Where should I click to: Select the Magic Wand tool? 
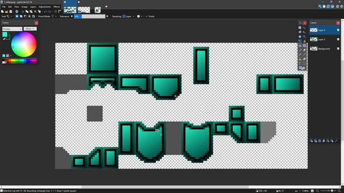pyautogui.click(x=300, y=41)
